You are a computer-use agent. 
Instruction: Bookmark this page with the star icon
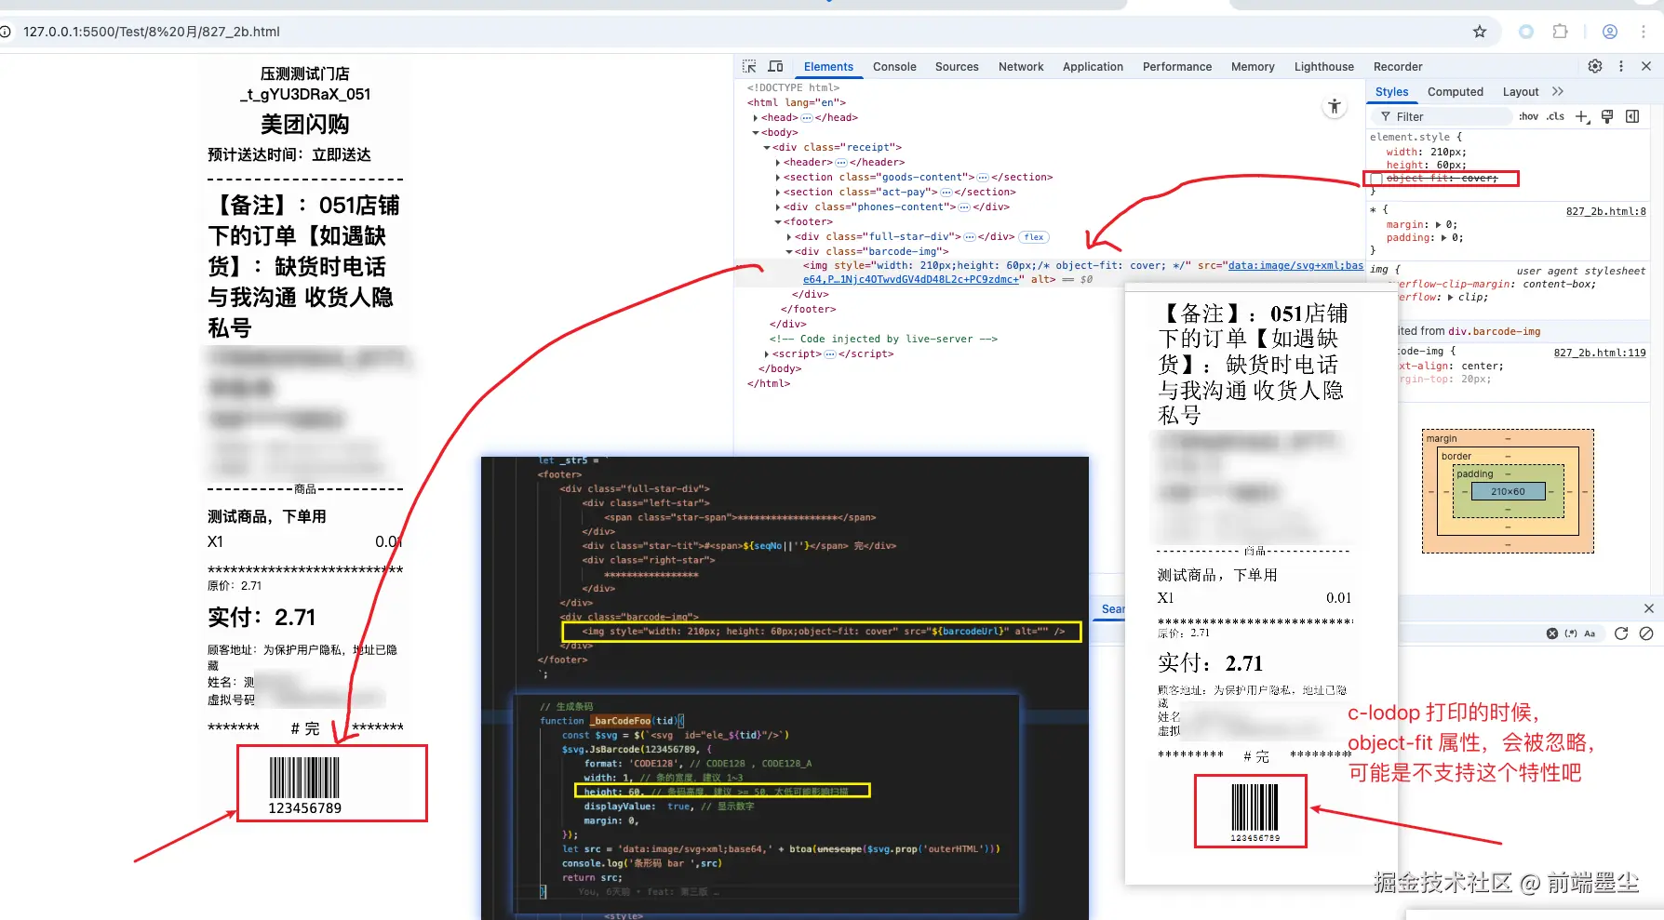point(1480,32)
